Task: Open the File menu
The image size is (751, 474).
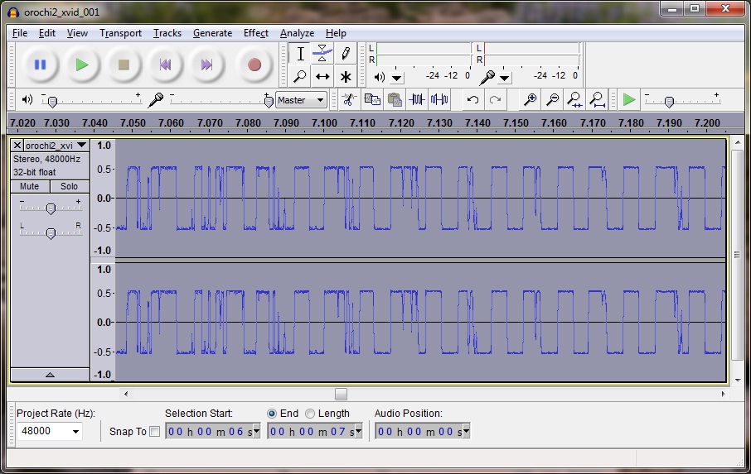Action: pos(20,33)
